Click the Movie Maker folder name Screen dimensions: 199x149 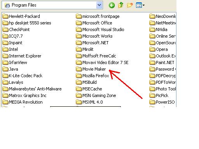(94, 69)
